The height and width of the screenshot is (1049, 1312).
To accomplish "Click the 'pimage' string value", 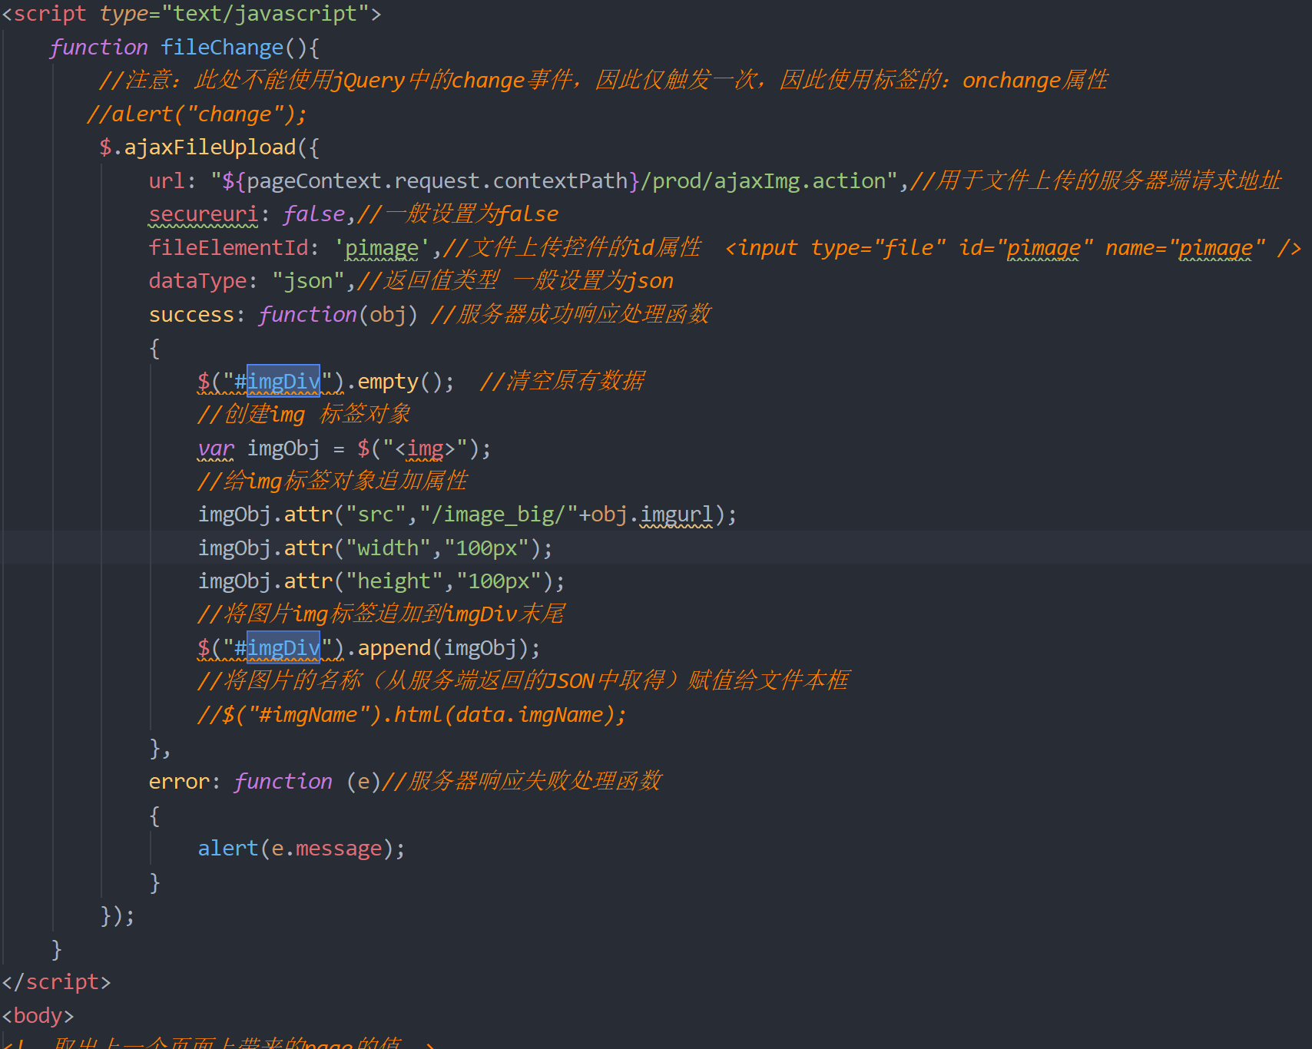I will (x=382, y=247).
